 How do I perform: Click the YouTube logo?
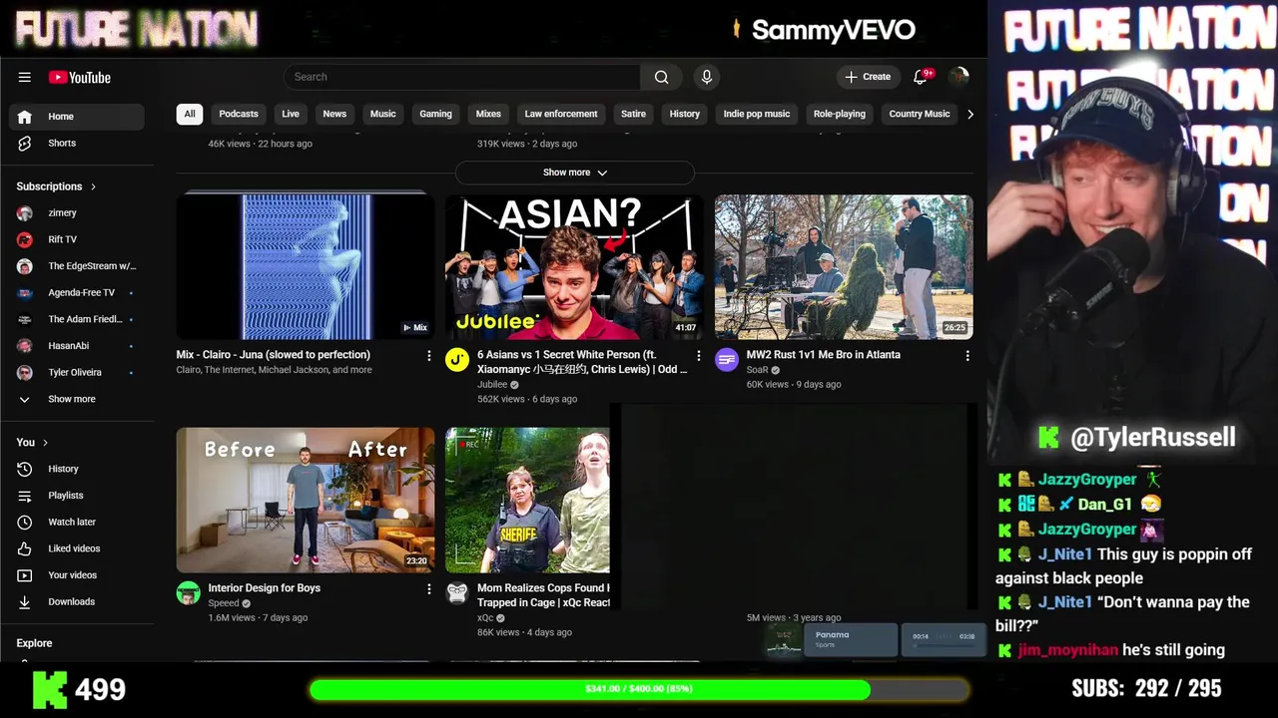pos(79,77)
